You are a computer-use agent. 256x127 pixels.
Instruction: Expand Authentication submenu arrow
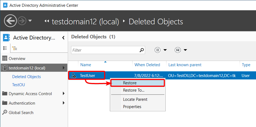[x=64, y=103]
